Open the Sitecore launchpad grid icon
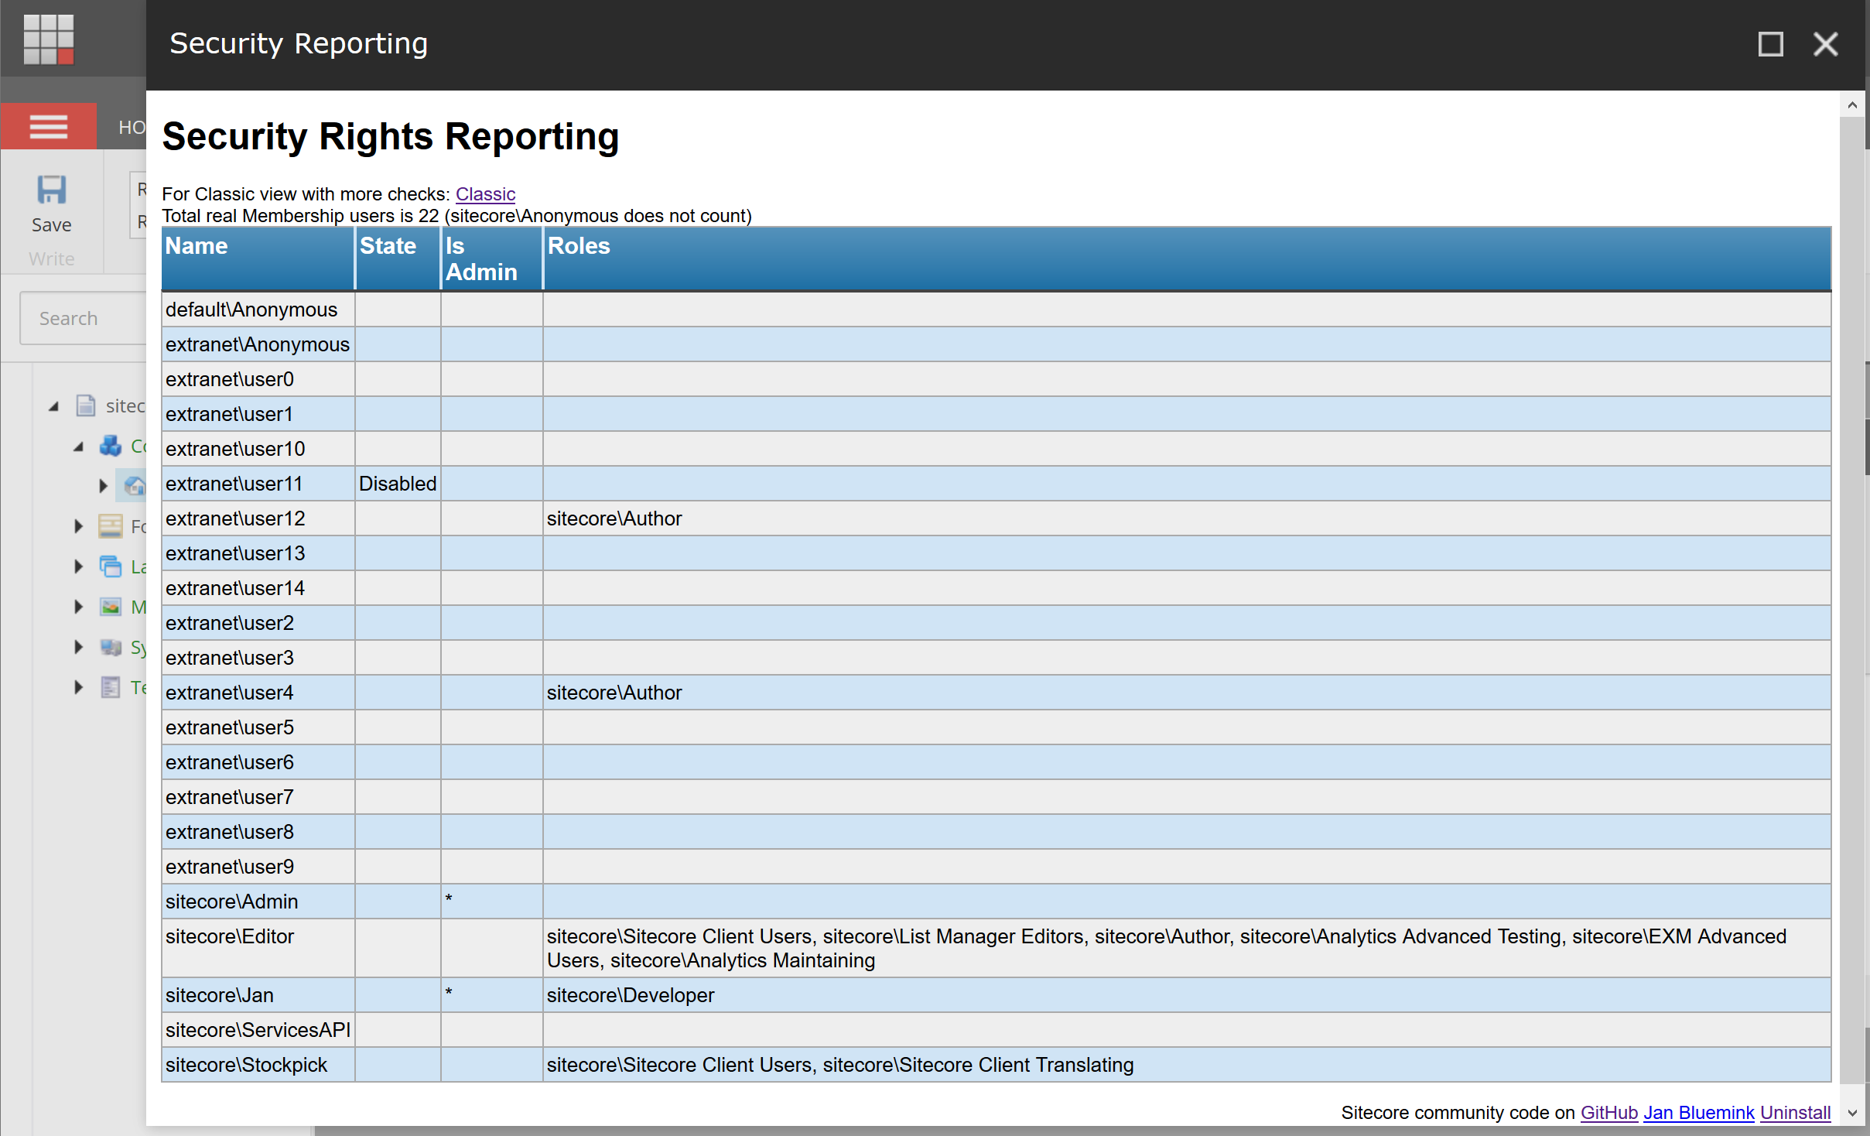The height and width of the screenshot is (1136, 1870). click(49, 39)
